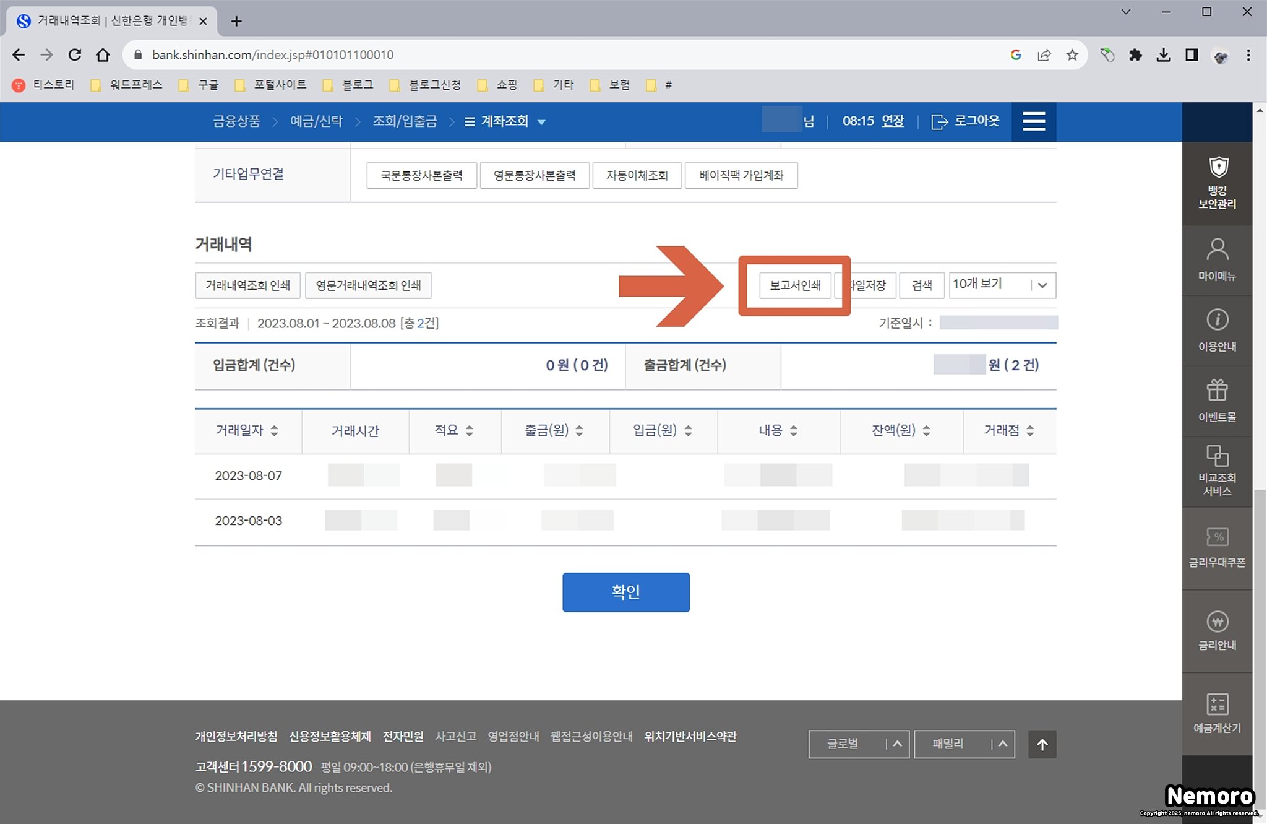Open the 예금계산기 calculator icon
Viewport: 1267px width, 824px height.
[x=1217, y=705]
